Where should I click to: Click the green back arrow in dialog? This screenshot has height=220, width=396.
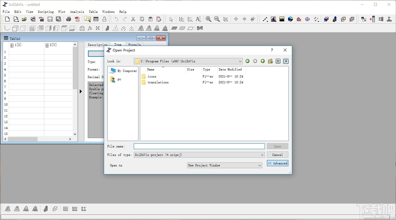247,61
